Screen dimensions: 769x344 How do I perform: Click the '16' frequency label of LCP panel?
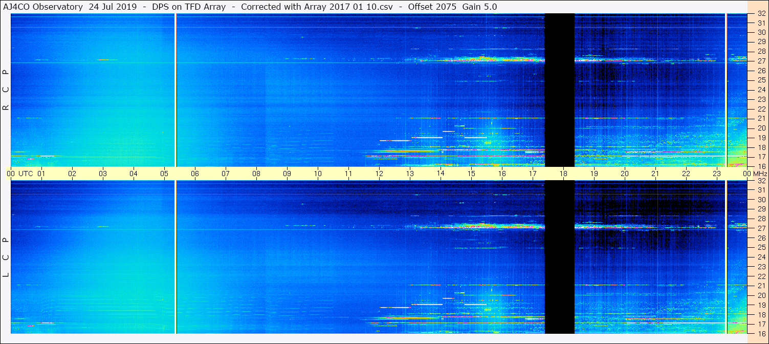761,333
